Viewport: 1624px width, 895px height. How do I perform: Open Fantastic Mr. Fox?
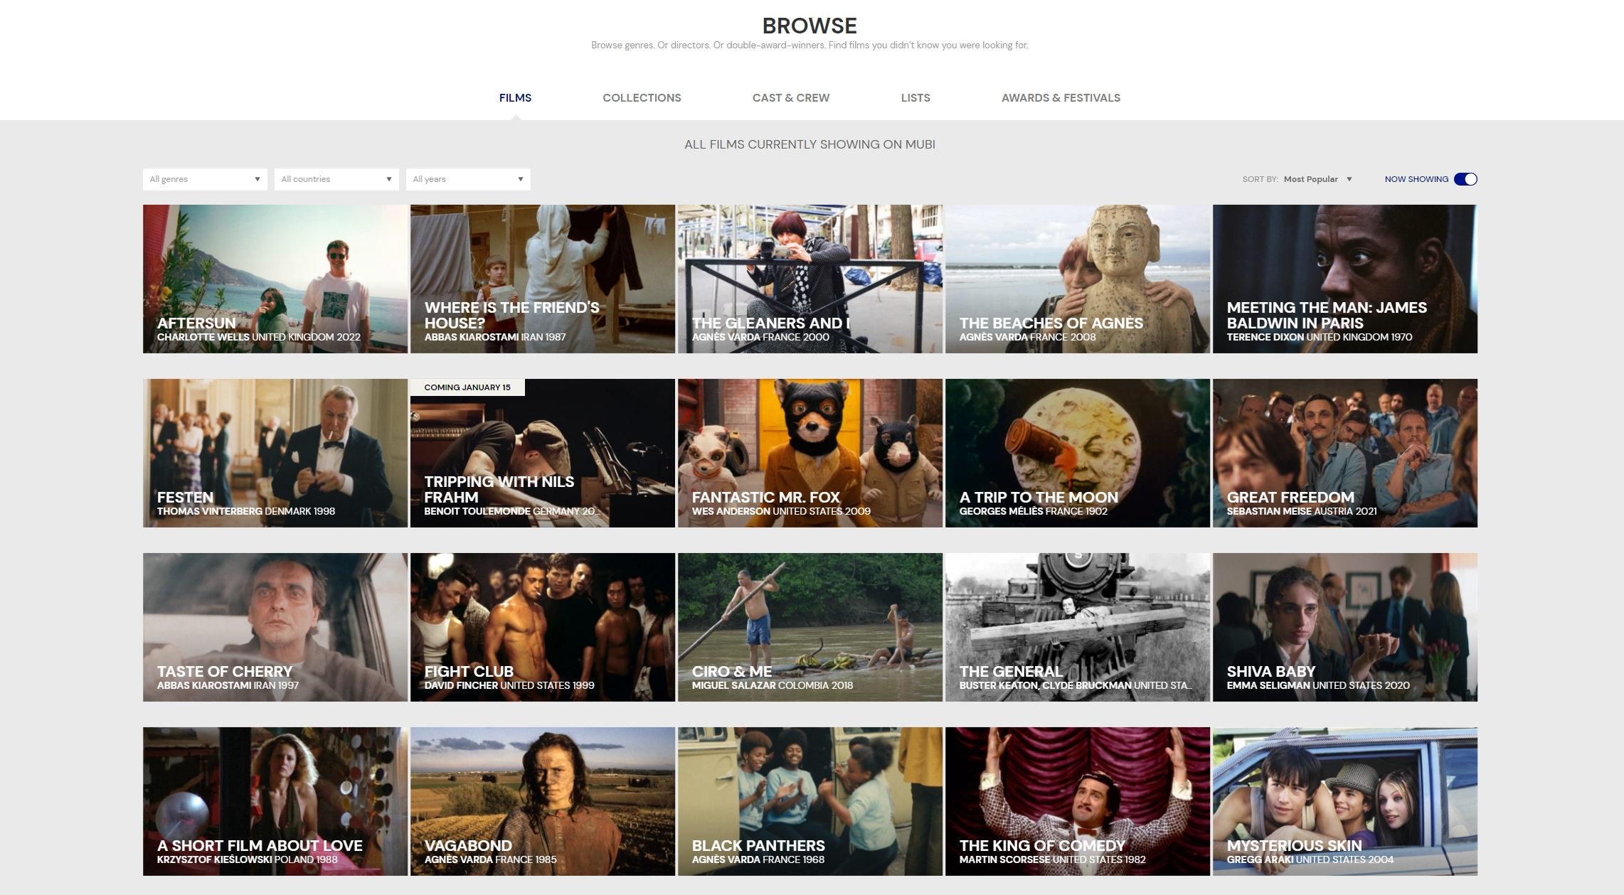810,453
